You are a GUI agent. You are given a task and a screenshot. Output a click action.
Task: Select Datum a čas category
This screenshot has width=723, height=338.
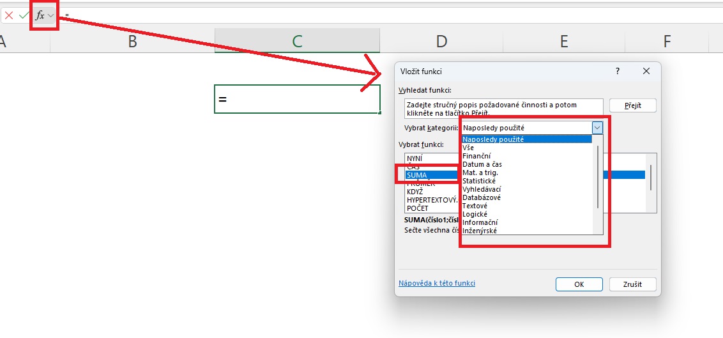[482, 164]
